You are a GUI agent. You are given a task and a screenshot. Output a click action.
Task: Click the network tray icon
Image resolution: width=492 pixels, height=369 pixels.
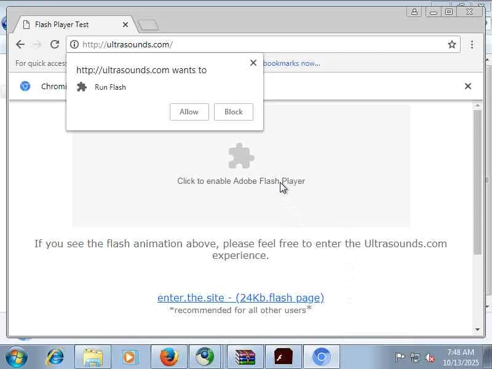(x=415, y=357)
